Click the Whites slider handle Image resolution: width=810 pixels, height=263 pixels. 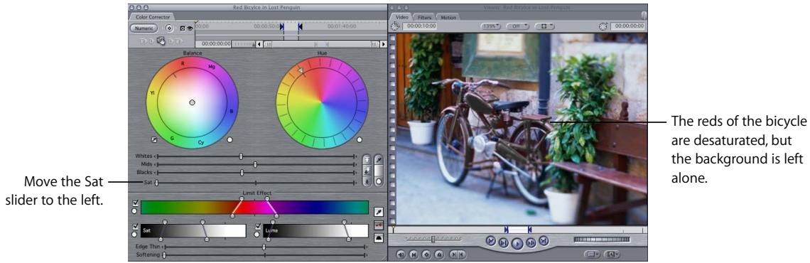pos(242,156)
